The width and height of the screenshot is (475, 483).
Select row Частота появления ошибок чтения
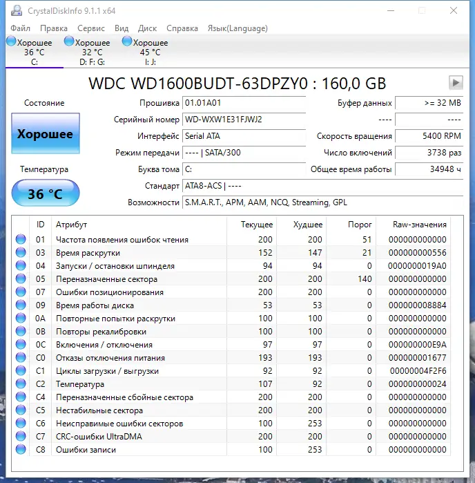click(x=231, y=239)
